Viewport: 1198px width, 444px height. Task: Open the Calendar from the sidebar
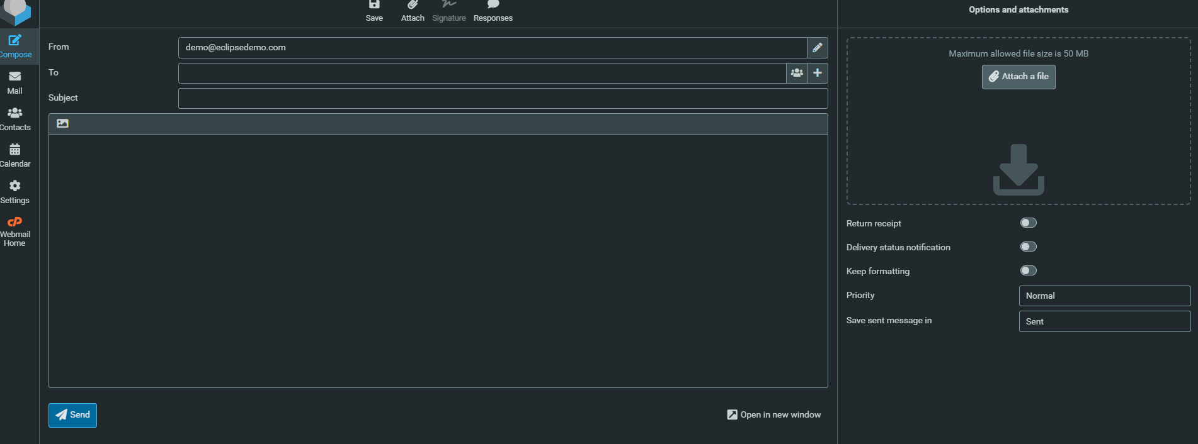[15, 155]
